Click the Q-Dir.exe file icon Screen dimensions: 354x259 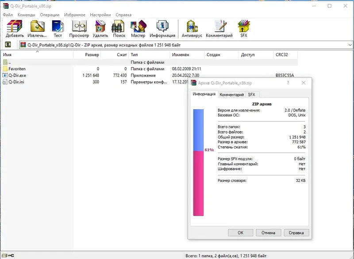pos(5,75)
